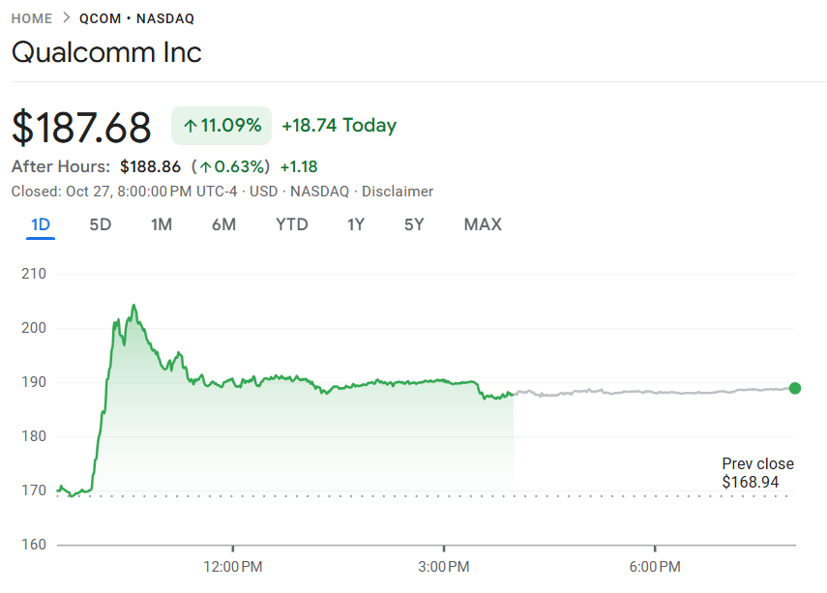
Task: Click the breadcrumb chevron after HOME
Action: [66, 18]
